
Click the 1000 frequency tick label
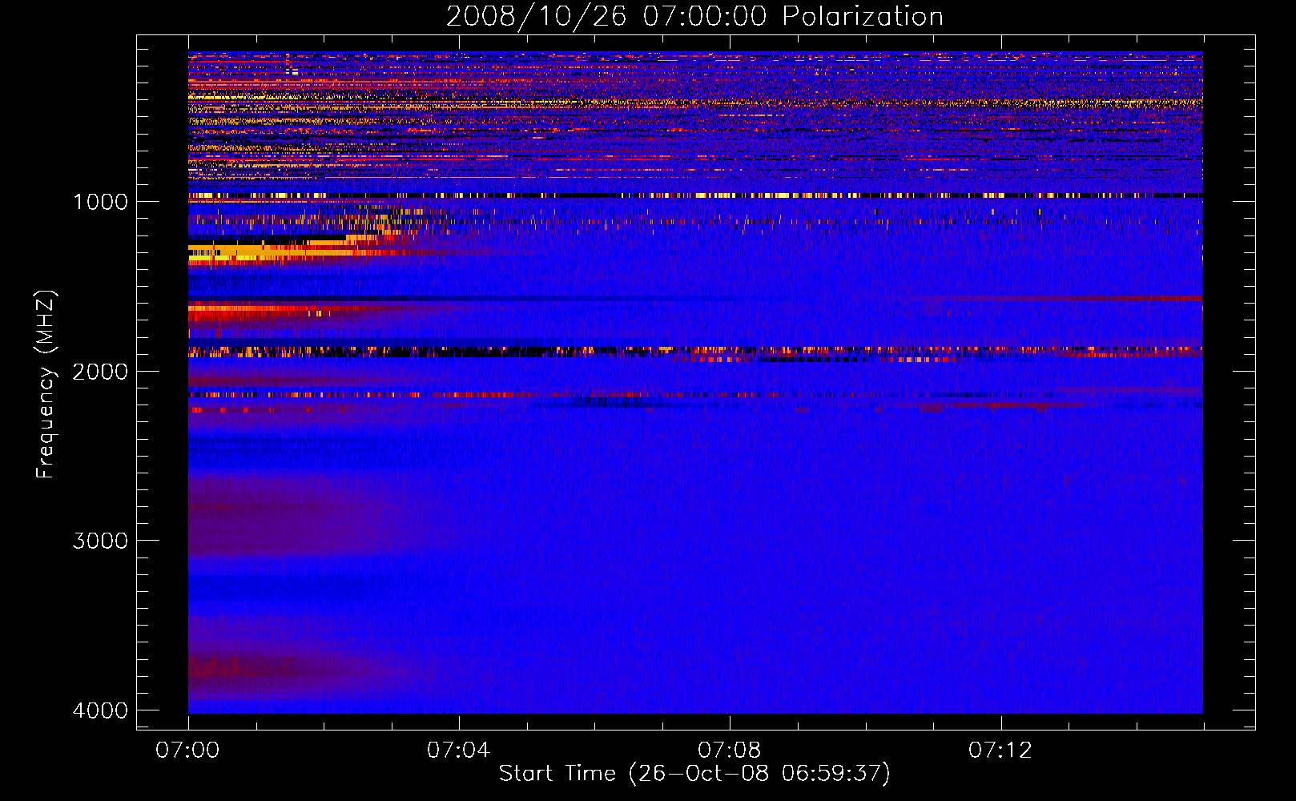click(100, 202)
